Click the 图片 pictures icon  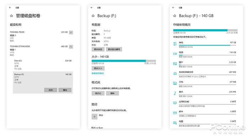pyautogui.click(x=175, y=64)
